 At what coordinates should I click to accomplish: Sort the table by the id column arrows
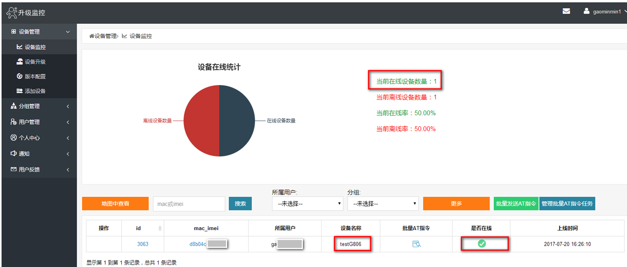(160, 228)
